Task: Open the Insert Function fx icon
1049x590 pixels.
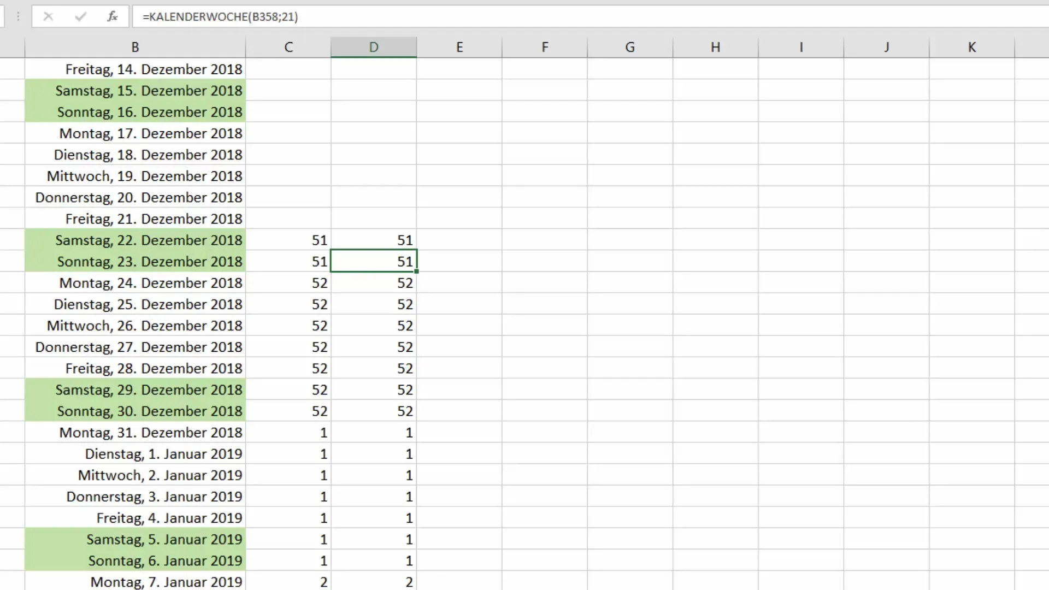Action: point(113,16)
